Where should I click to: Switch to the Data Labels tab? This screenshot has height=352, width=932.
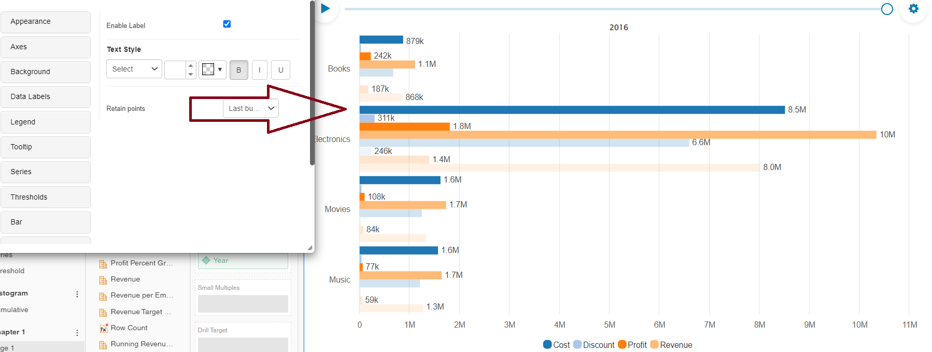46,97
